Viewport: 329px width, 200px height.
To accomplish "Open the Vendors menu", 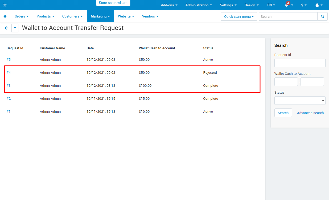I will [150, 16].
